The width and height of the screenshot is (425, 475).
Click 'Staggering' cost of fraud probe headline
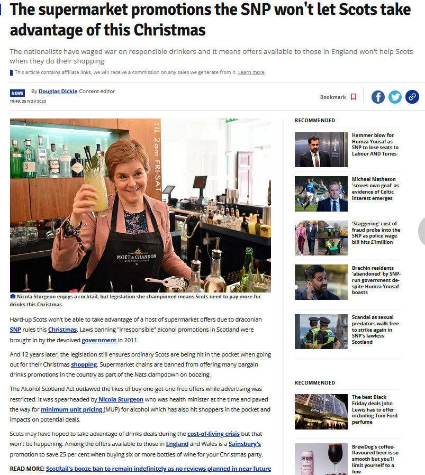(x=376, y=233)
